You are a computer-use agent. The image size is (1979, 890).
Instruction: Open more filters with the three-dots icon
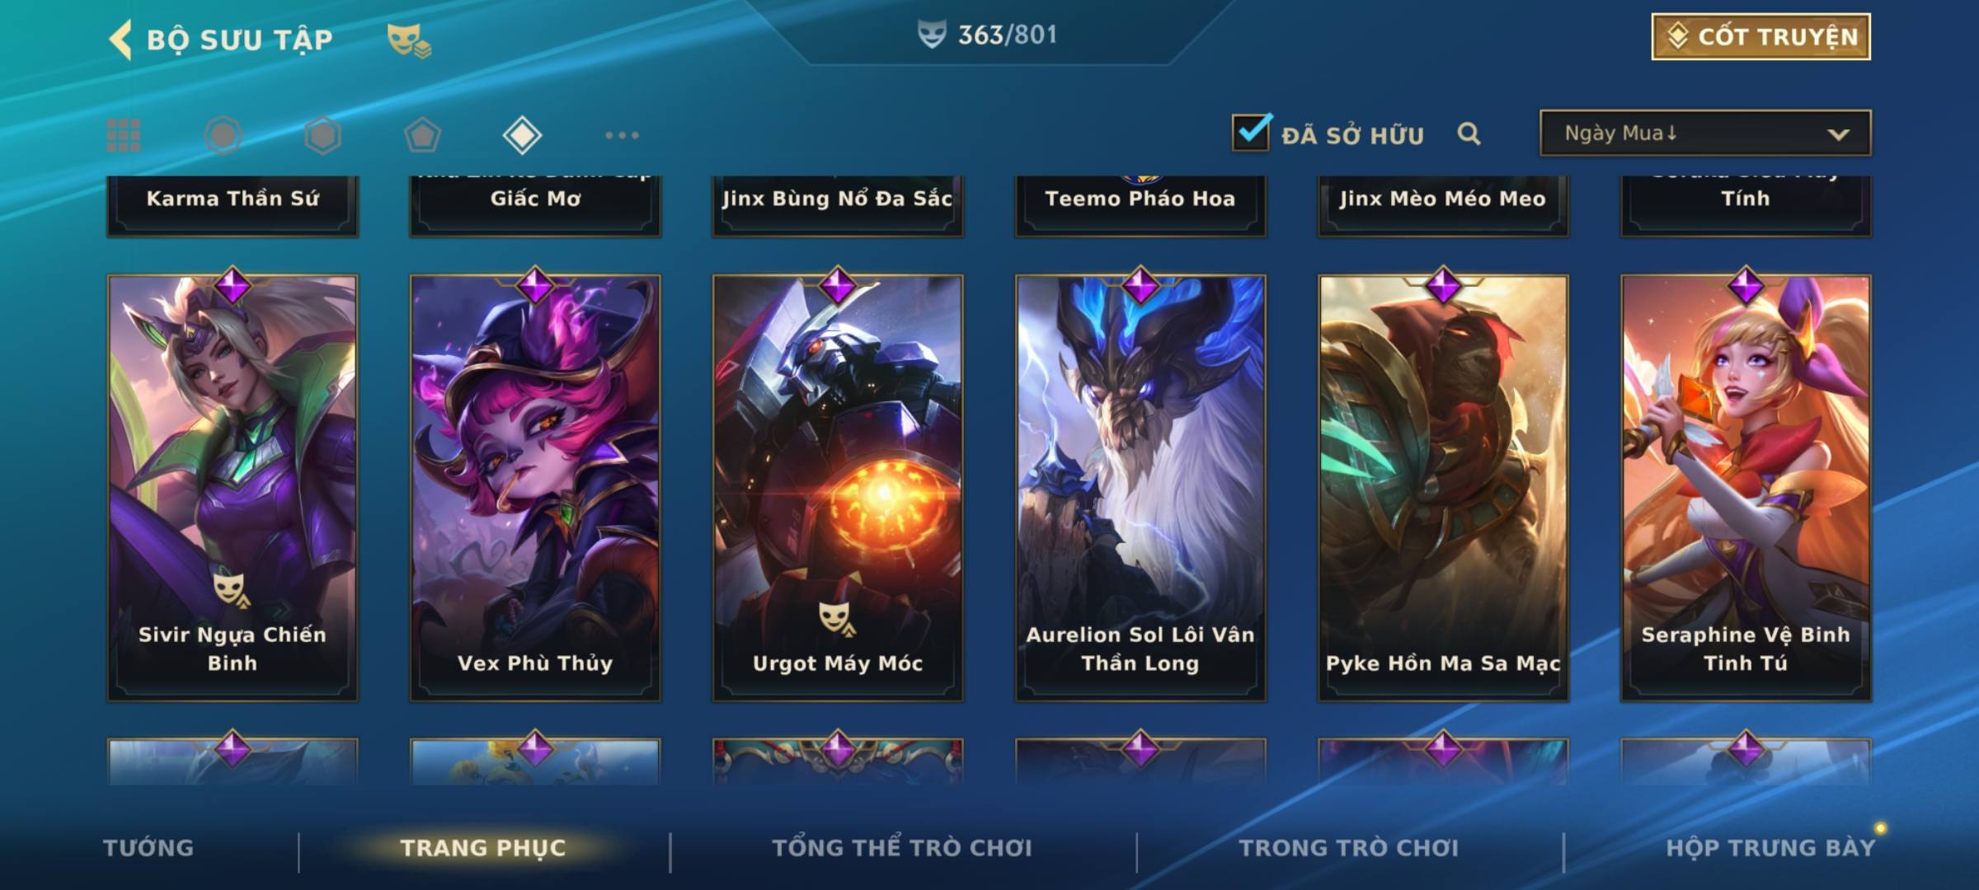coord(622,135)
